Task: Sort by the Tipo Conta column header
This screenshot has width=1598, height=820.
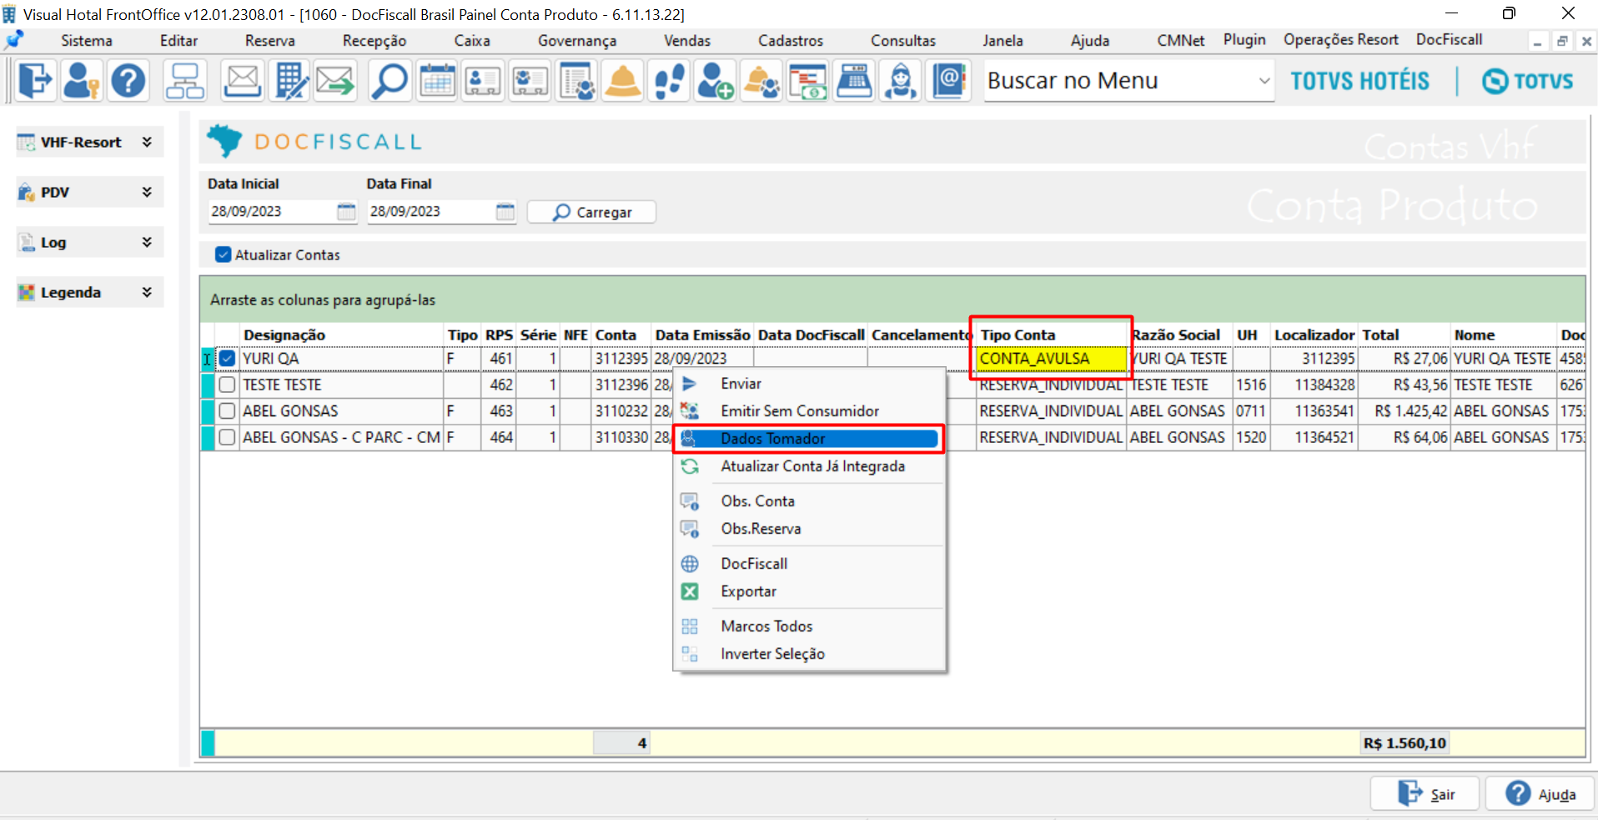Action: click(x=1051, y=335)
